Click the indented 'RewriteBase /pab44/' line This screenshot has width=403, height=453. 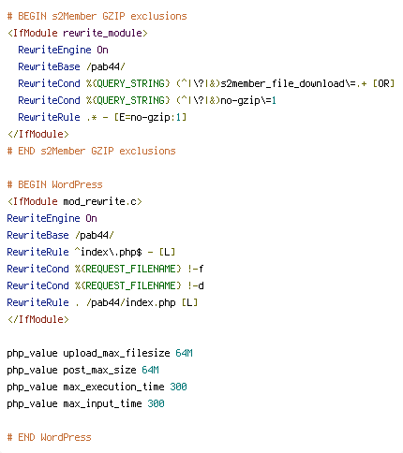click(71, 66)
